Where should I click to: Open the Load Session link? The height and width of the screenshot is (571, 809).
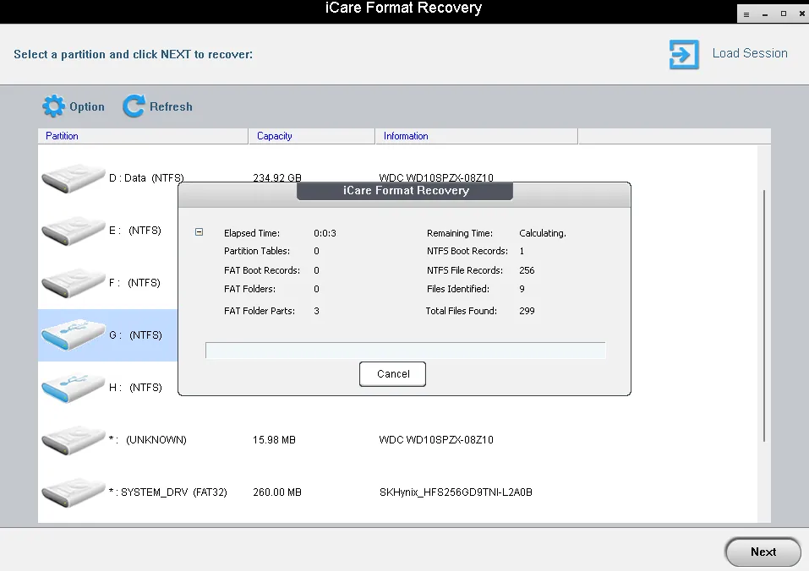click(x=749, y=53)
